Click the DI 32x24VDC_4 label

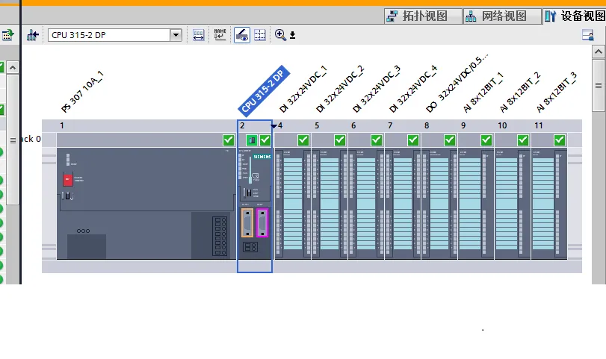coord(413,90)
